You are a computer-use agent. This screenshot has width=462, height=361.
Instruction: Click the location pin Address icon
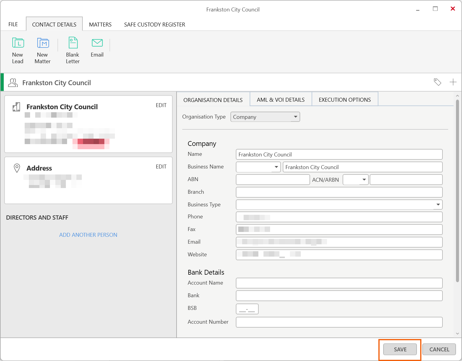(x=17, y=168)
